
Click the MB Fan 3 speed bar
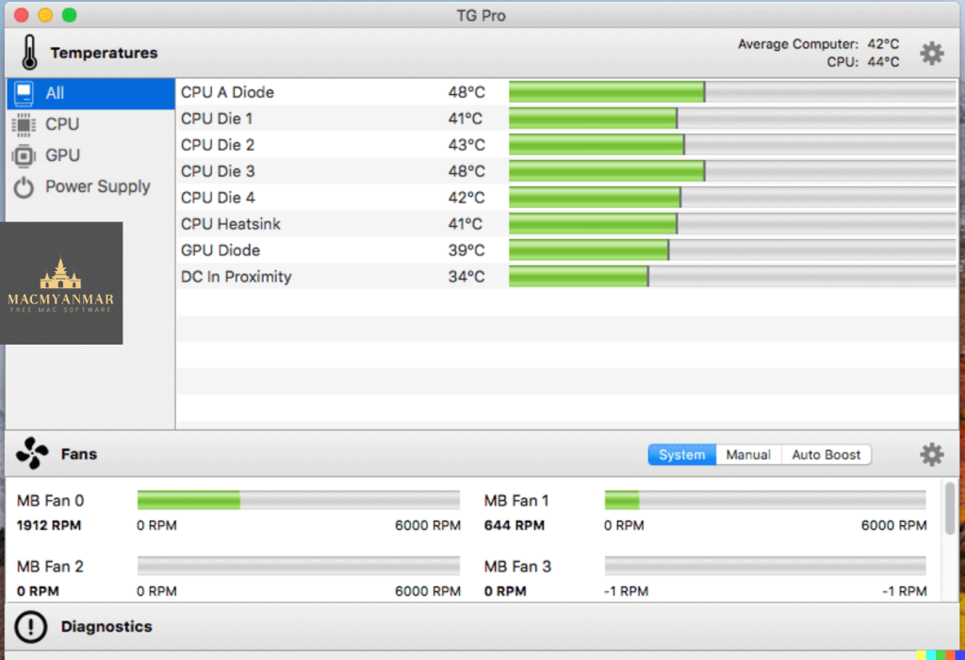[765, 566]
